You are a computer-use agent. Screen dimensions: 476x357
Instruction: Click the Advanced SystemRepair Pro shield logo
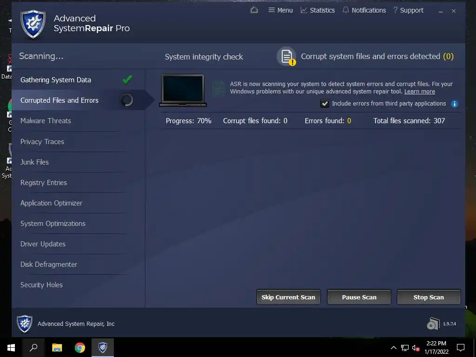[x=33, y=24]
